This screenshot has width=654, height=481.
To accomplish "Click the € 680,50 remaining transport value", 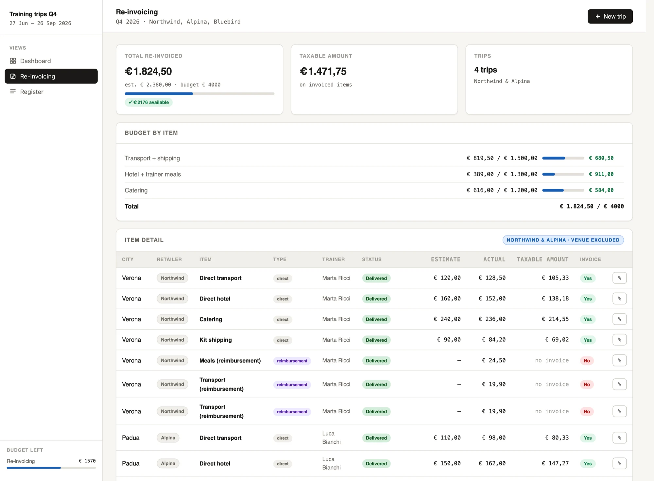I will 601,158.
